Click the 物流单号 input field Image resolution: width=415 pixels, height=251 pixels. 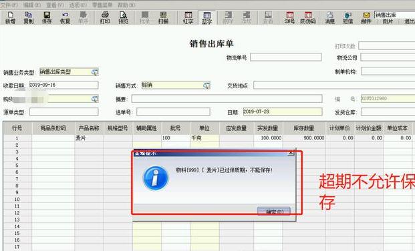pyautogui.click(x=285, y=57)
